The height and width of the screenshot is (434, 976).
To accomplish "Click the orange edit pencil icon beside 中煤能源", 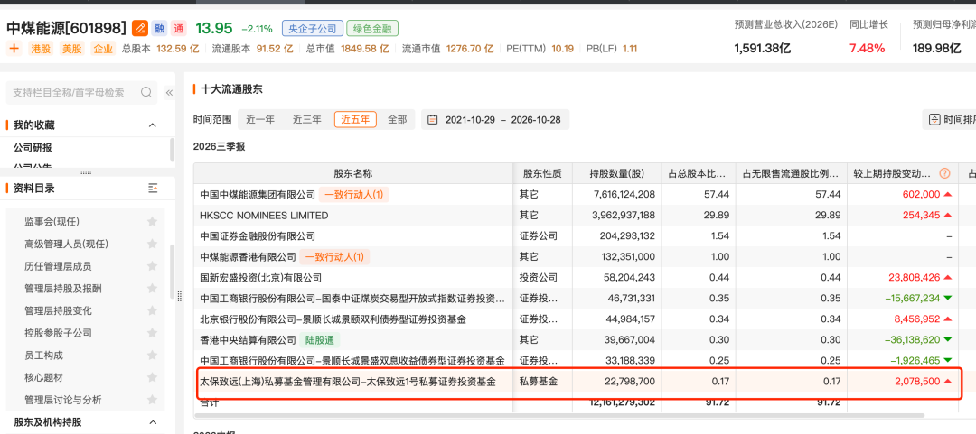I will pyautogui.click(x=140, y=28).
